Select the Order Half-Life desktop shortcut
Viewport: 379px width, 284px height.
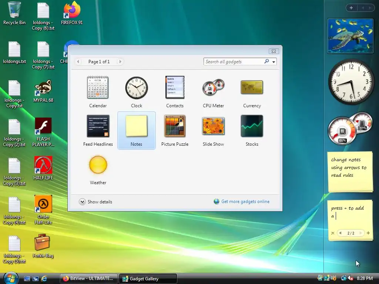click(43, 210)
